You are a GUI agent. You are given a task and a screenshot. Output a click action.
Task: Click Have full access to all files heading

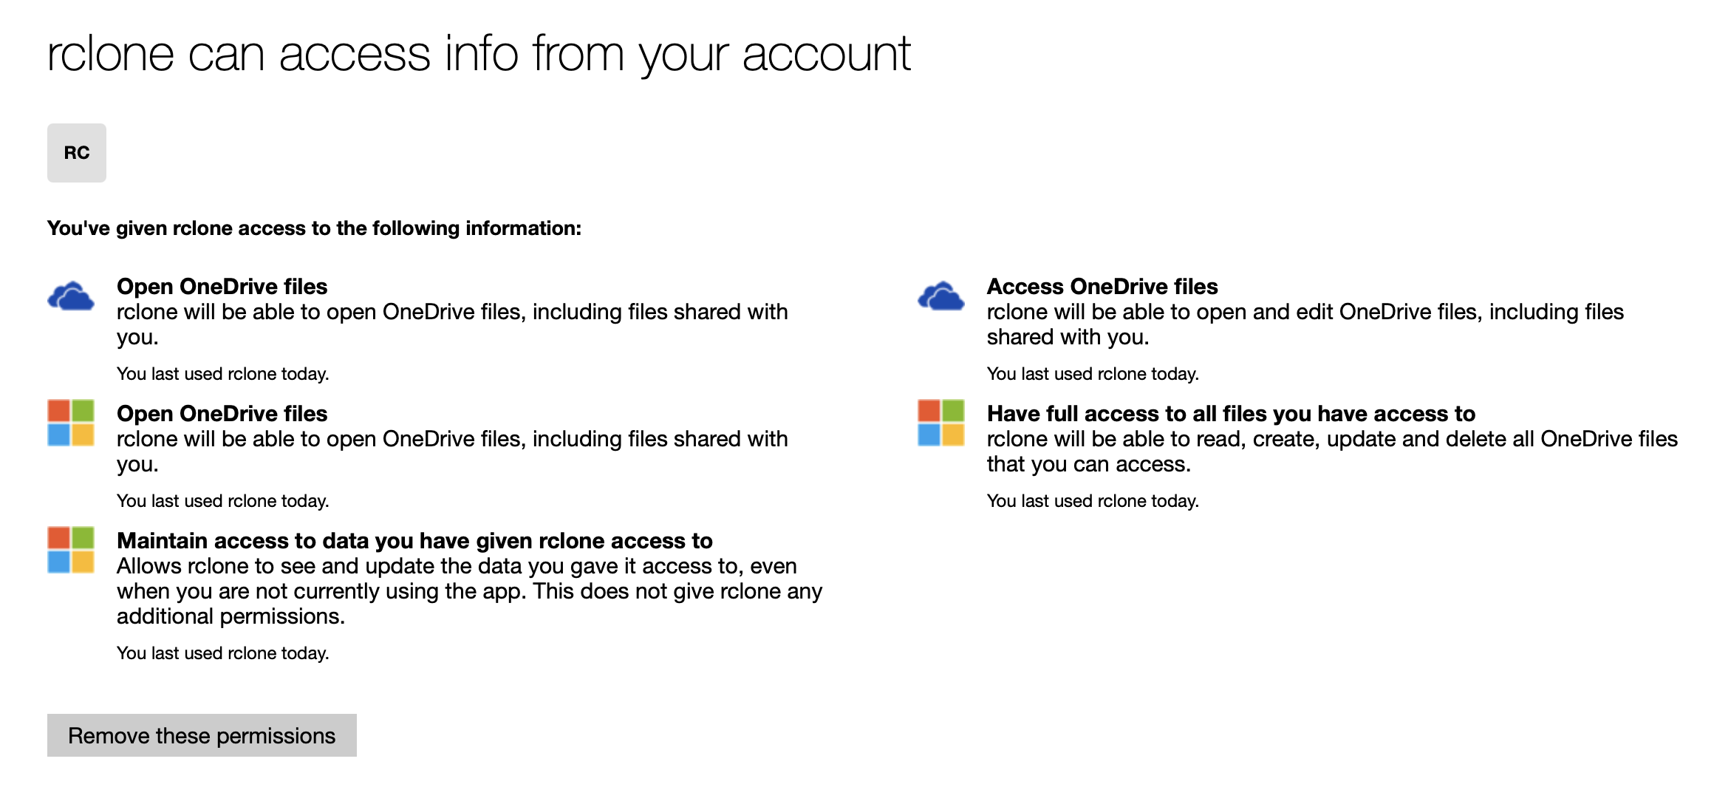coord(1230,414)
